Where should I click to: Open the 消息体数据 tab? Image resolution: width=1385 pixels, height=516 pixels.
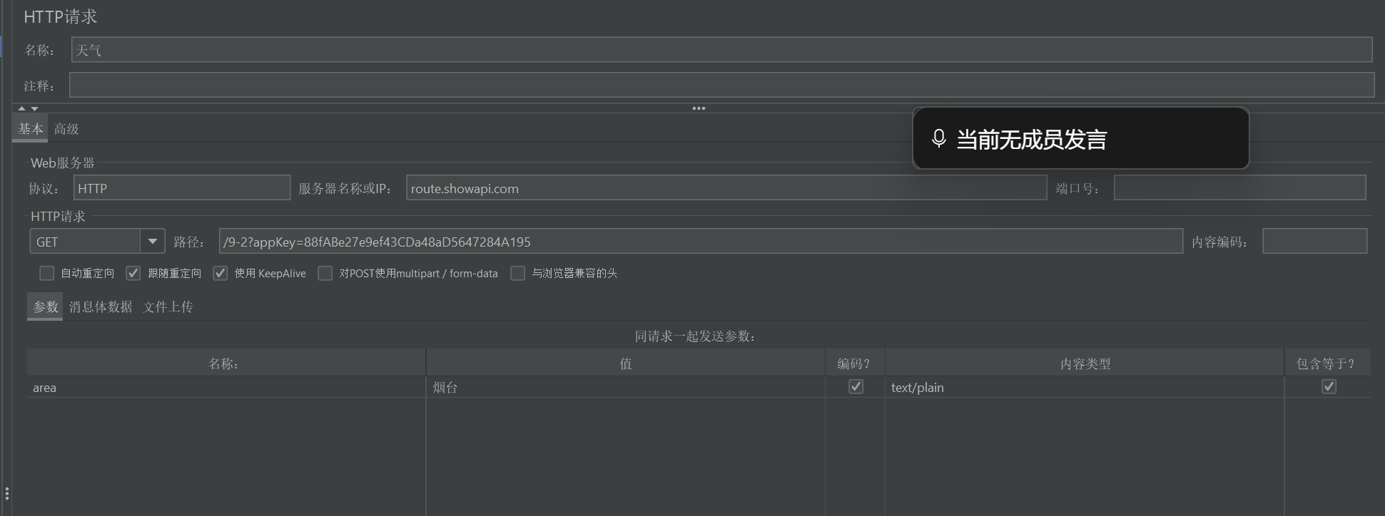pos(101,306)
